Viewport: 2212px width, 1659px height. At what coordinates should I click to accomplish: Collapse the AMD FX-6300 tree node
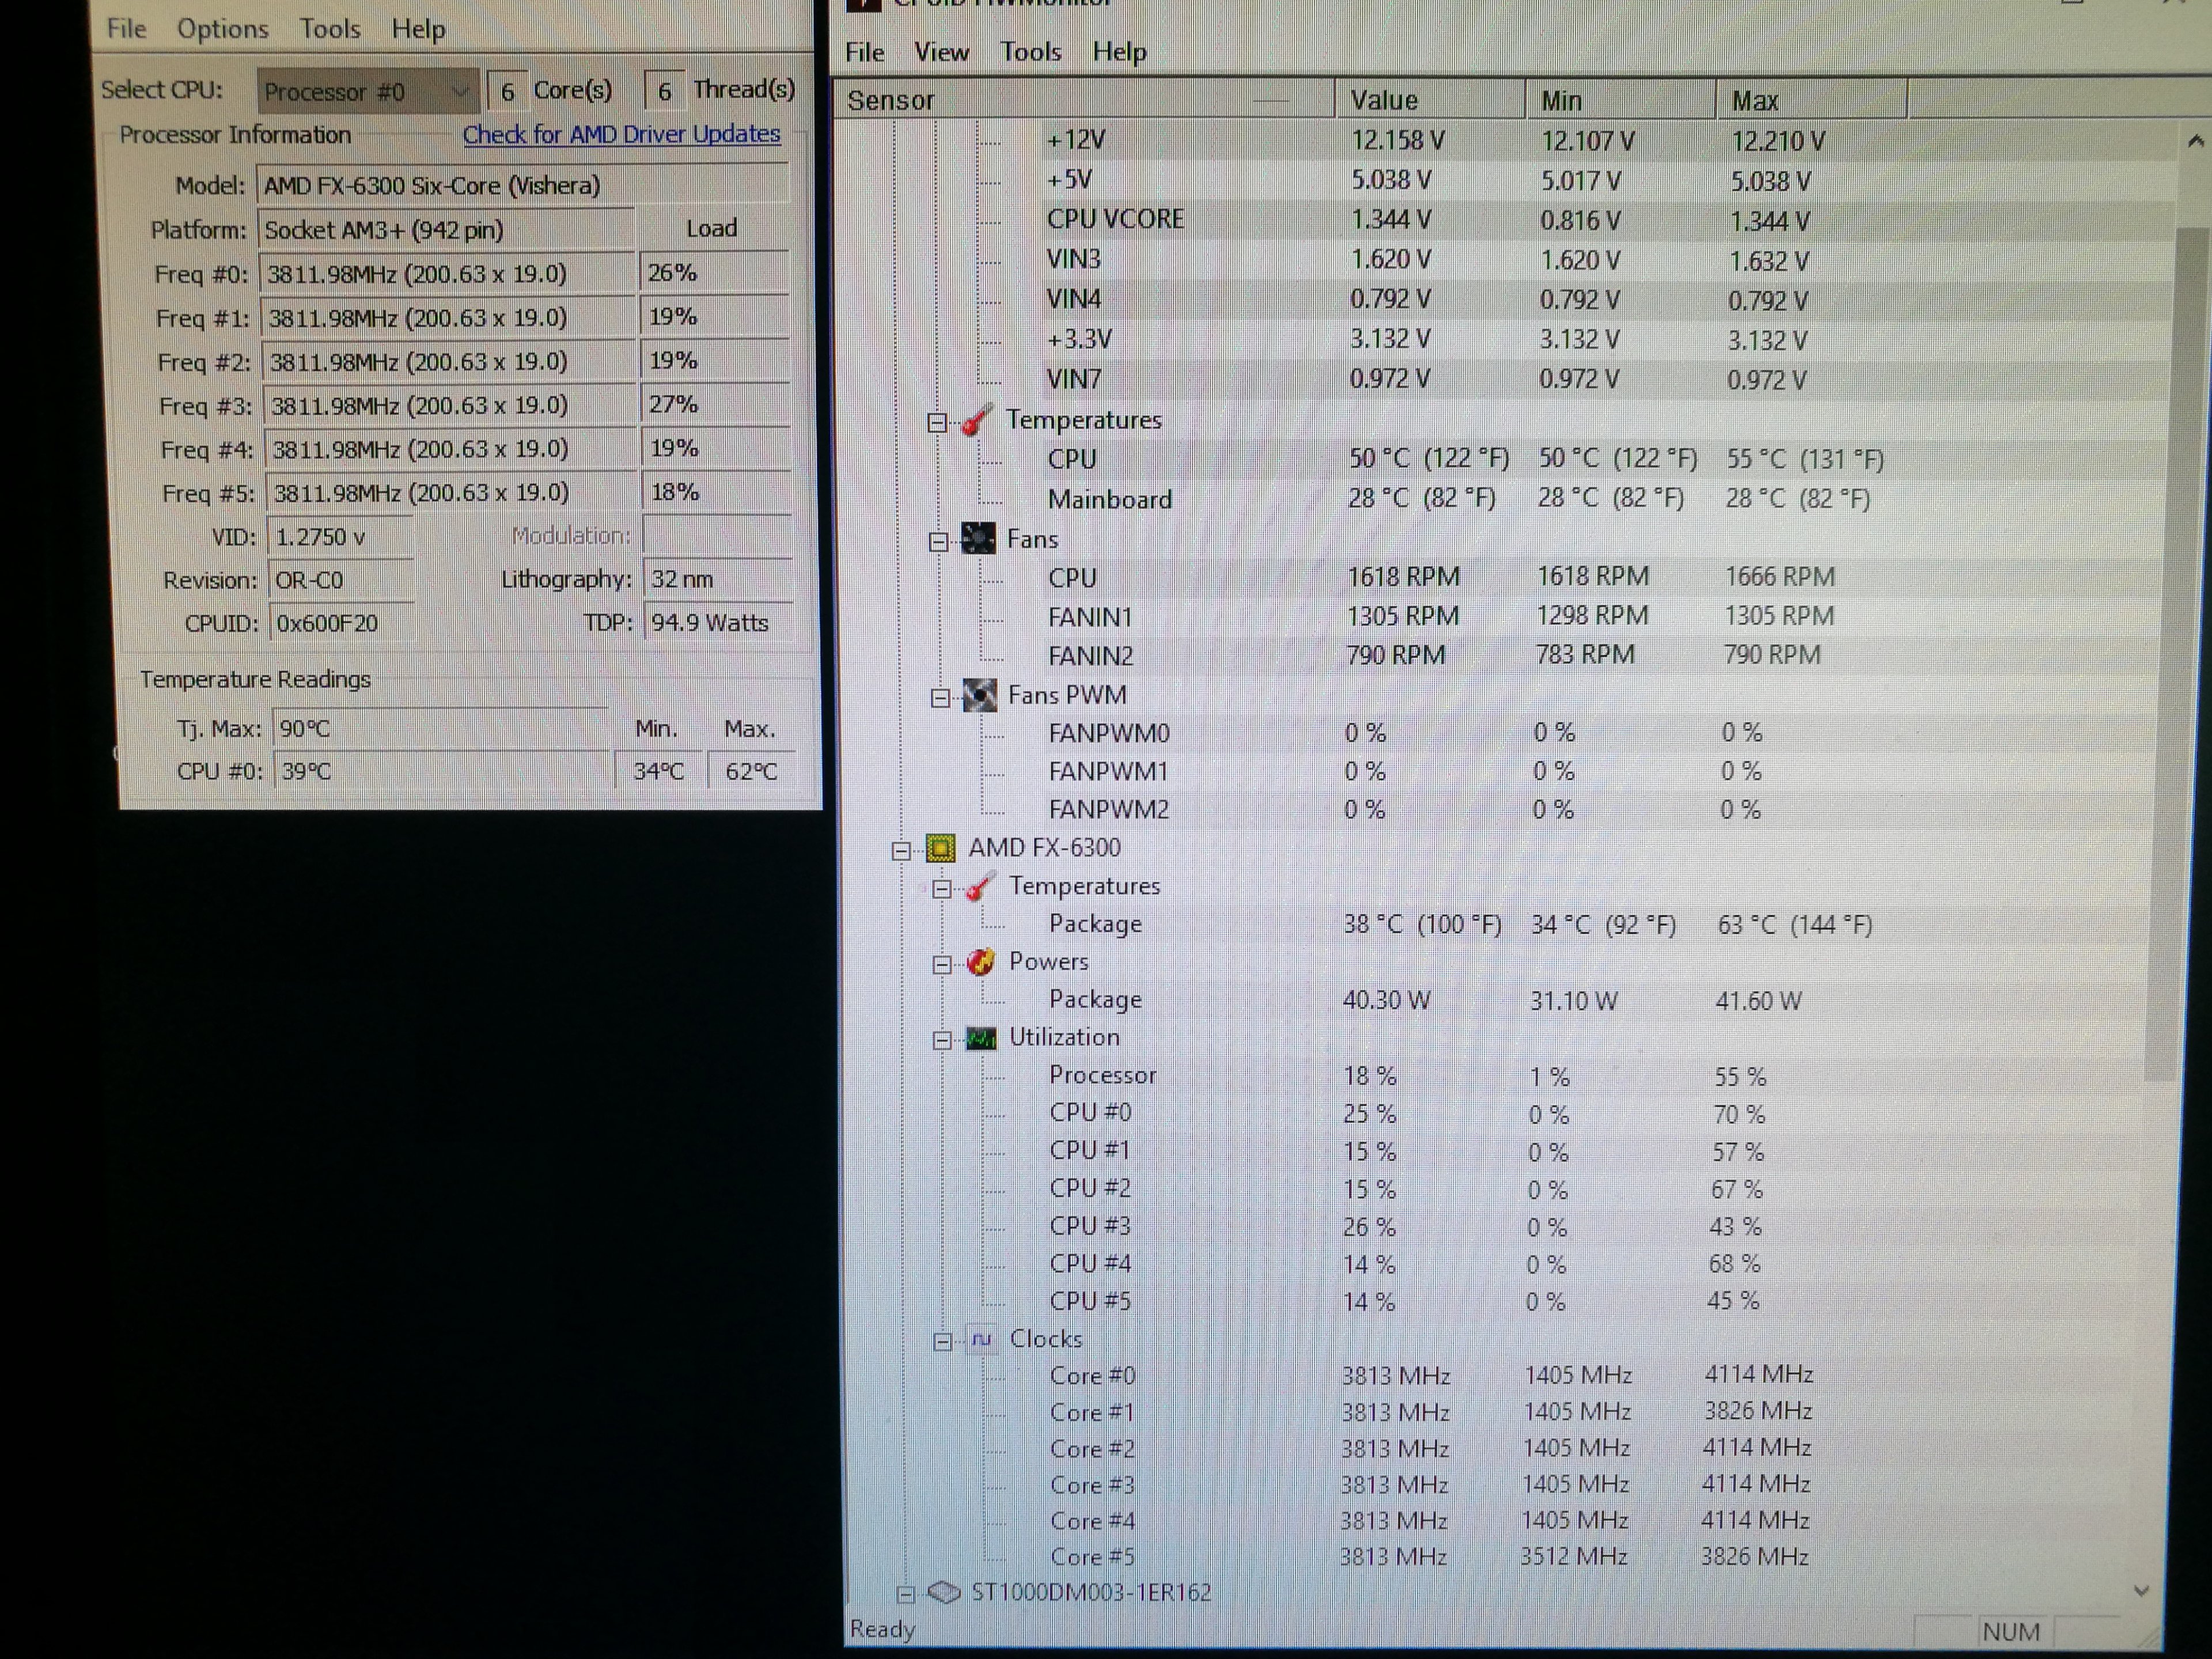pos(901,850)
